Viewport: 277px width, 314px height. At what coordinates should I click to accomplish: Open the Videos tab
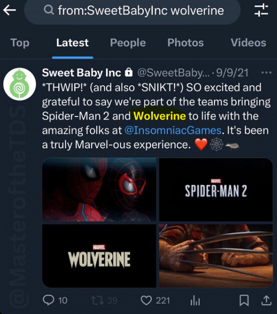pos(249,43)
